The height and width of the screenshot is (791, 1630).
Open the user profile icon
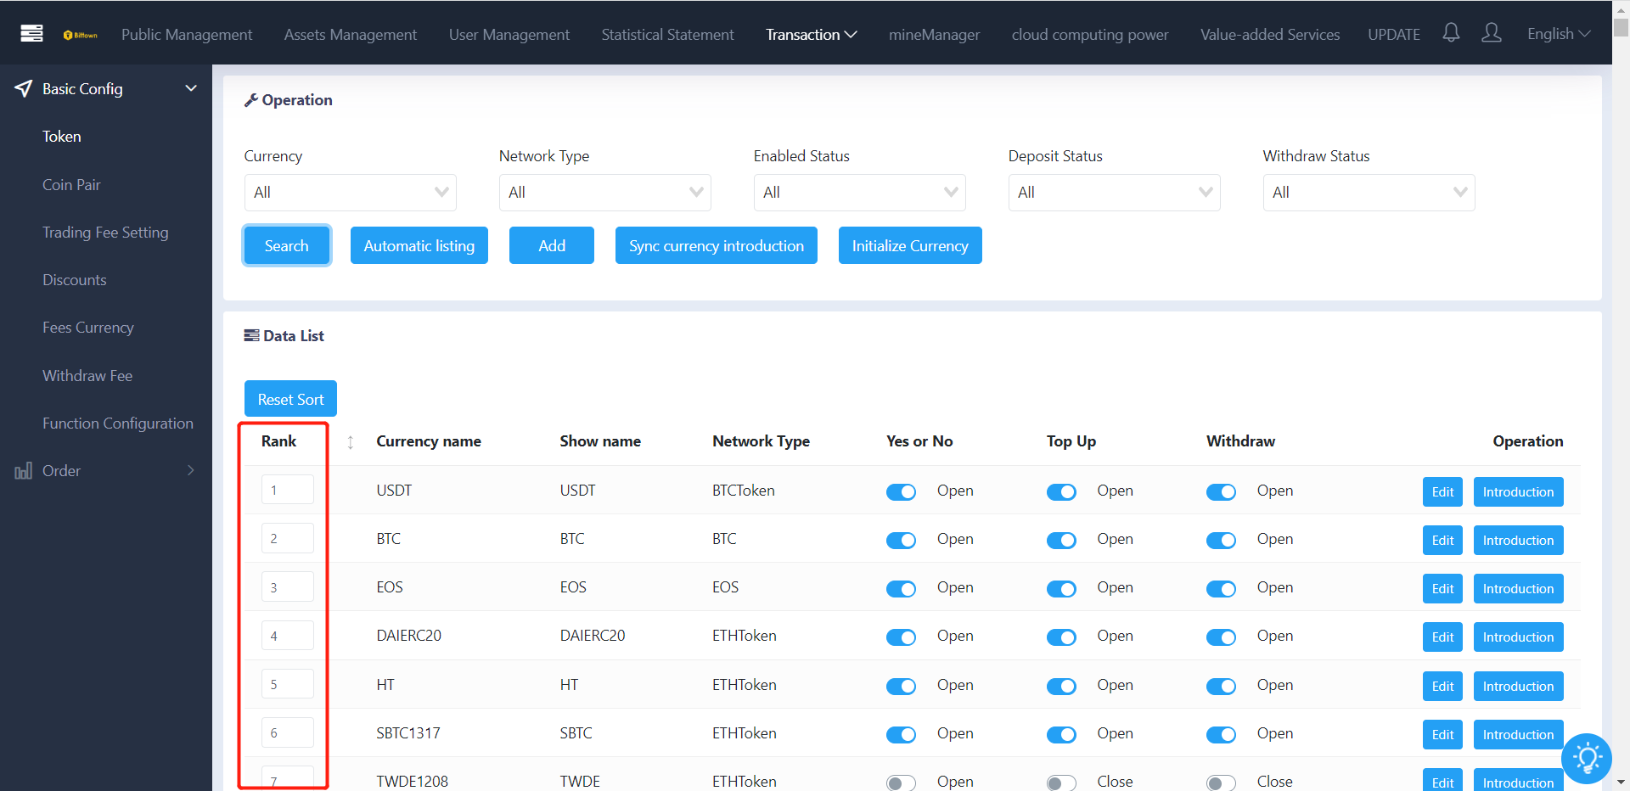click(1491, 33)
